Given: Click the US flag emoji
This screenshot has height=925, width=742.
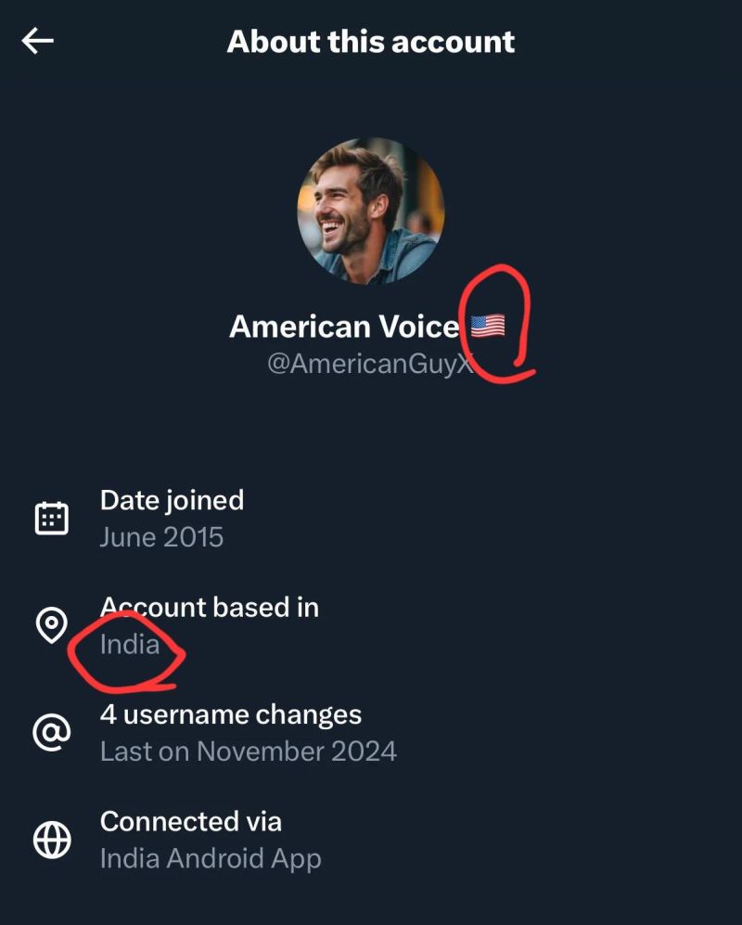Looking at the screenshot, I should [x=488, y=326].
